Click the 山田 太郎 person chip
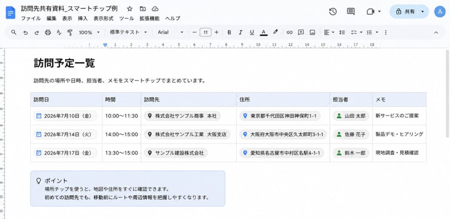450x219 pixels. (x=351, y=116)
